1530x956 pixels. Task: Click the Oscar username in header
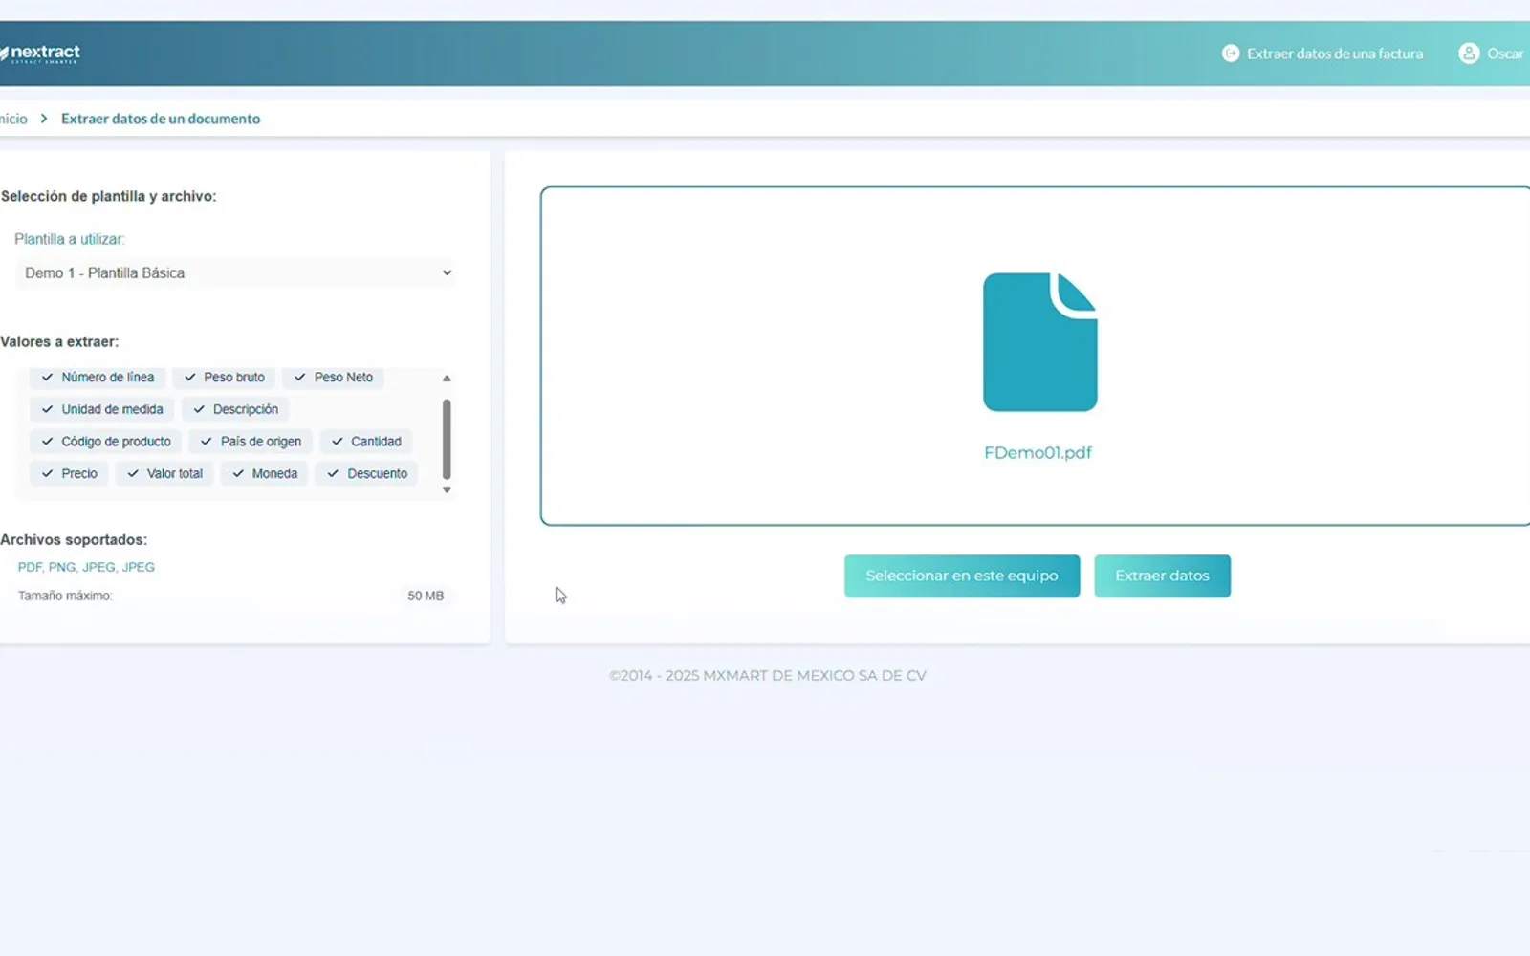[1505, 54]
